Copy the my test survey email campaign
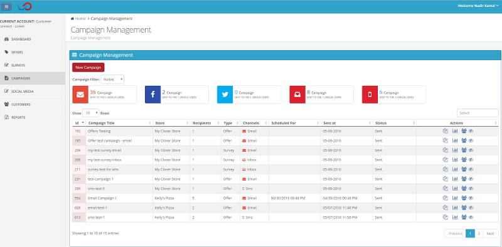The image size is (502, 247). click(x=446, y=150)
